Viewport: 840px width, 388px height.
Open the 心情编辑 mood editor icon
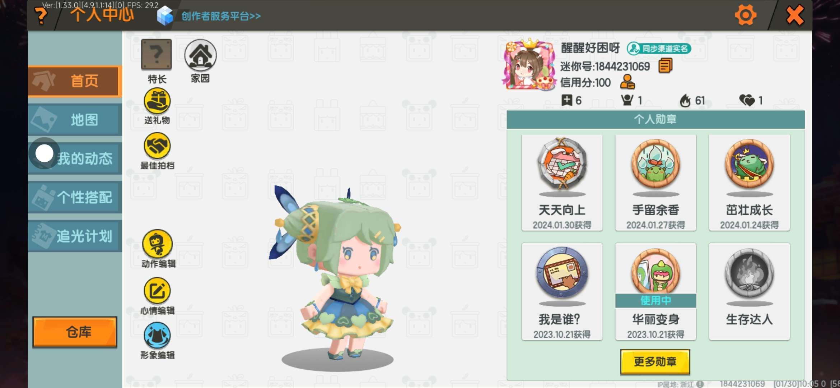[157, 291]
